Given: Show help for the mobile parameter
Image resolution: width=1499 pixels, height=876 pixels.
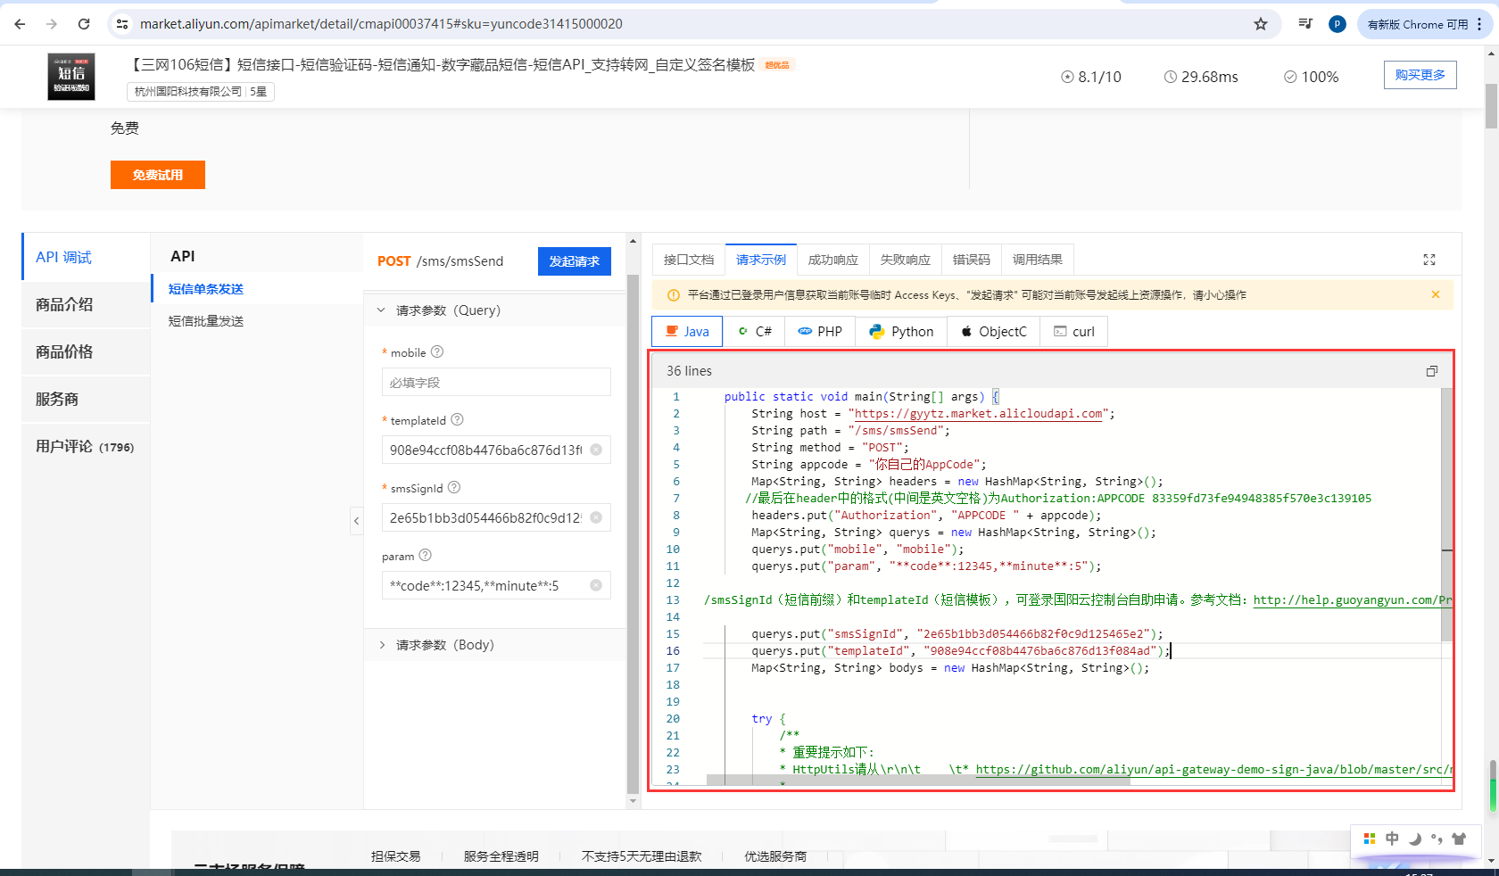Looking at the screenshot, I should coord(437,352).
